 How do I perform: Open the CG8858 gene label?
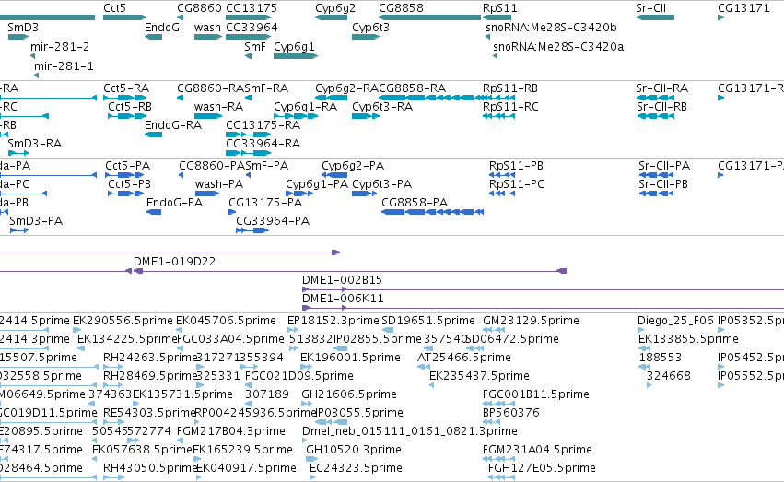pos(401,8)
